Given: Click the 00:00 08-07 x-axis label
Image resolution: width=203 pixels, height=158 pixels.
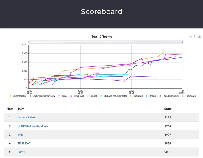Looking at the screenshot, I should point(30,92).
